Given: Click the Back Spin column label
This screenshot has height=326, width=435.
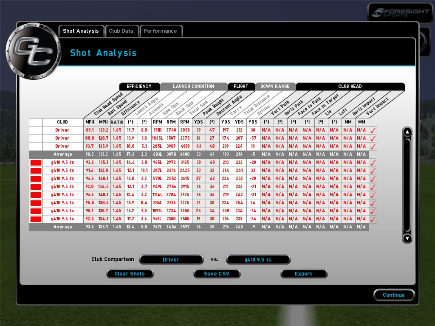Looking at the screenshot, I should point(184,108).
